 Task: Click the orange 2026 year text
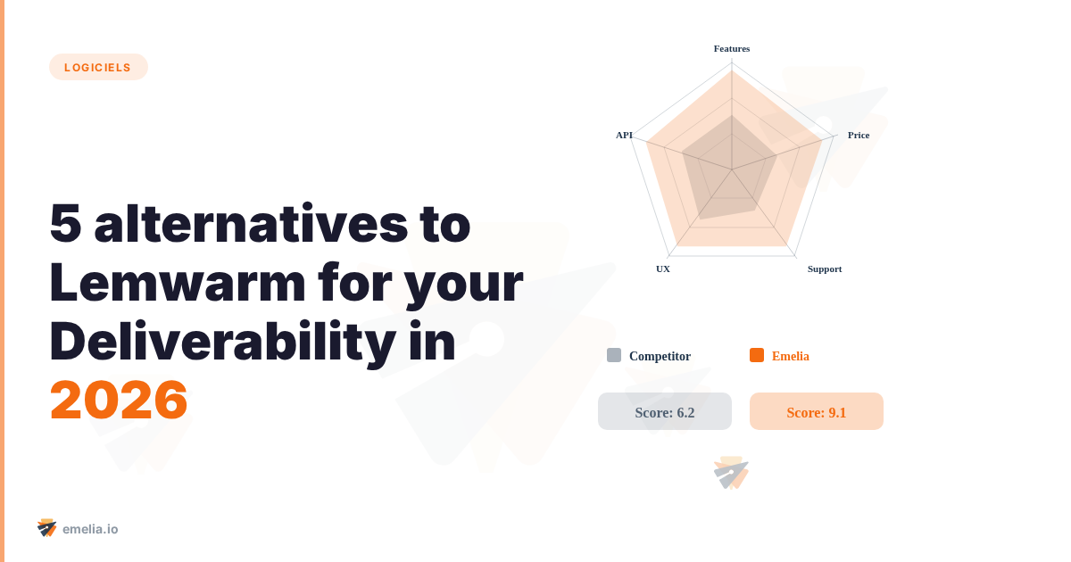point(119,401)
